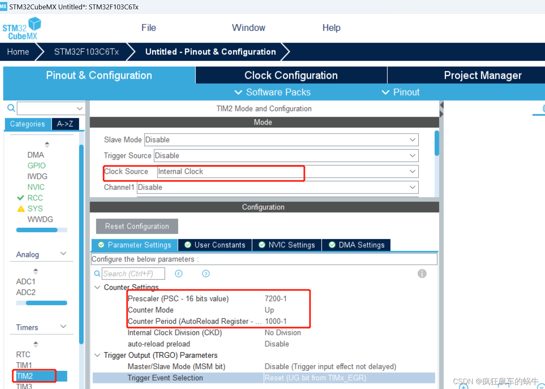Collapse the Timers category
Image resolution: width=545 pixels, height=389 pixels.
pyautogui.click(x=63, y=327)
